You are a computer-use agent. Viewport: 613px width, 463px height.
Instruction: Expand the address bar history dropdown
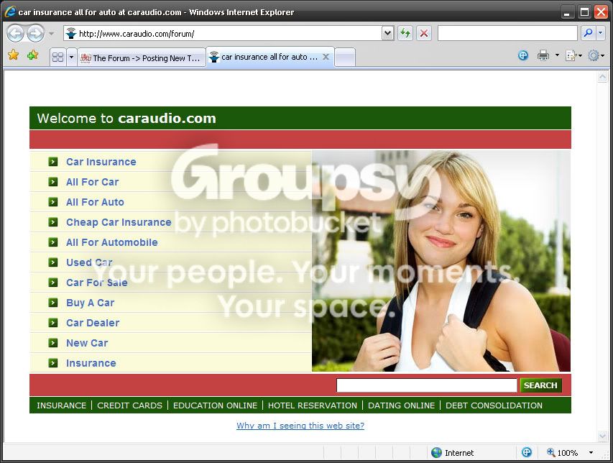(387, 34)
